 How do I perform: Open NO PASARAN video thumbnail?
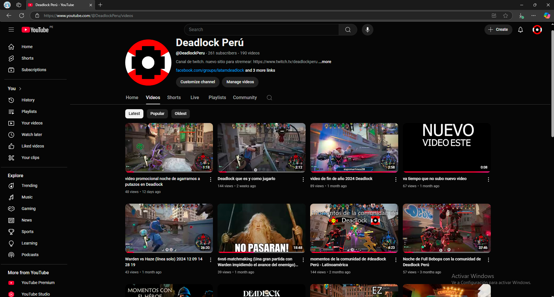pyautogui.click(x=261, y=228)
